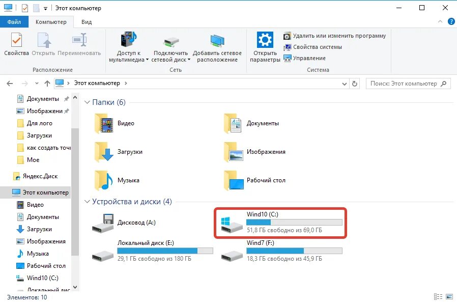Image resolution: width=457 pixels, height=303 pixels.
Task: Open Свойства системы
Action: click(312, 47)
